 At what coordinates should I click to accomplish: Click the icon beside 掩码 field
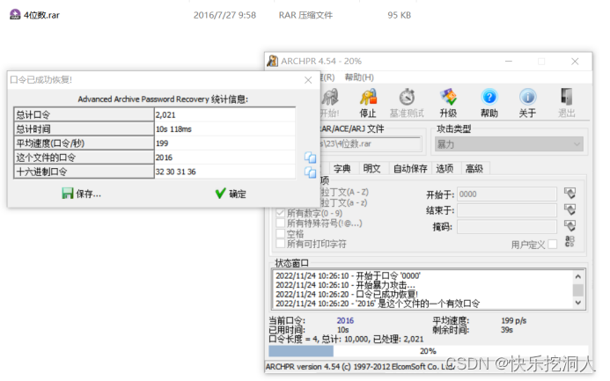pos(570,226)
